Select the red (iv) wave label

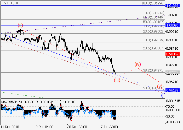pyautogui.click(x=138, y=64)
